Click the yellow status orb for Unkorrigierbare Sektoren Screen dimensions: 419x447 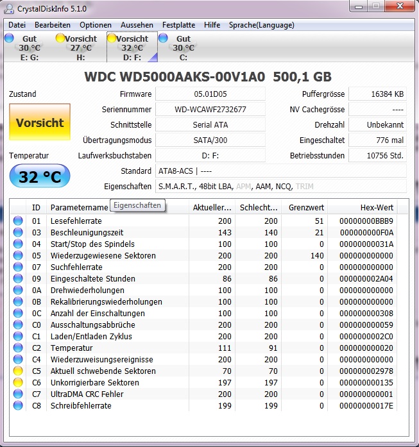click(x=18, y=382)
